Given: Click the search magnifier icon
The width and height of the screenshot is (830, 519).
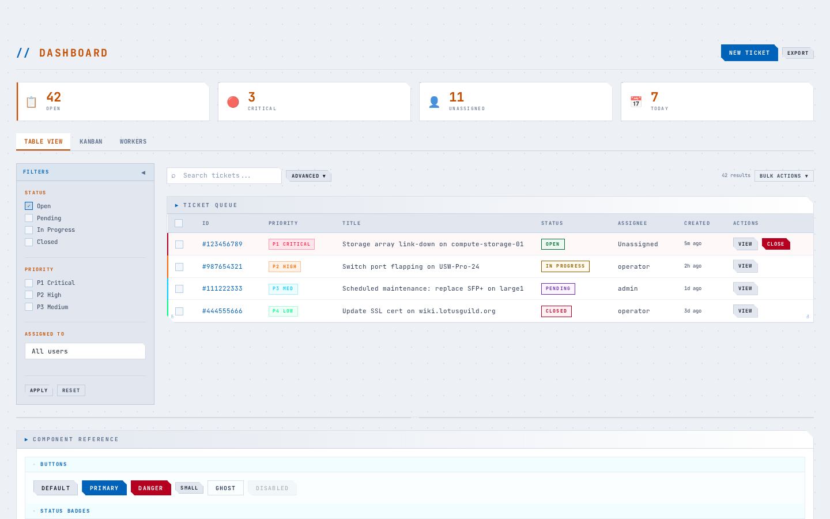Looking at the screenshot, I should pos(173,176).
